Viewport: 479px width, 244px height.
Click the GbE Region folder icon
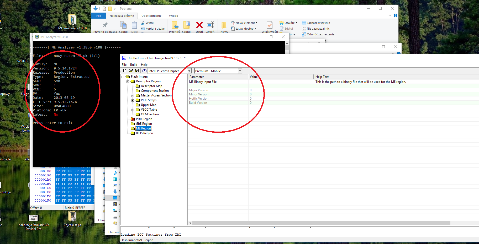tap(133, 124)
